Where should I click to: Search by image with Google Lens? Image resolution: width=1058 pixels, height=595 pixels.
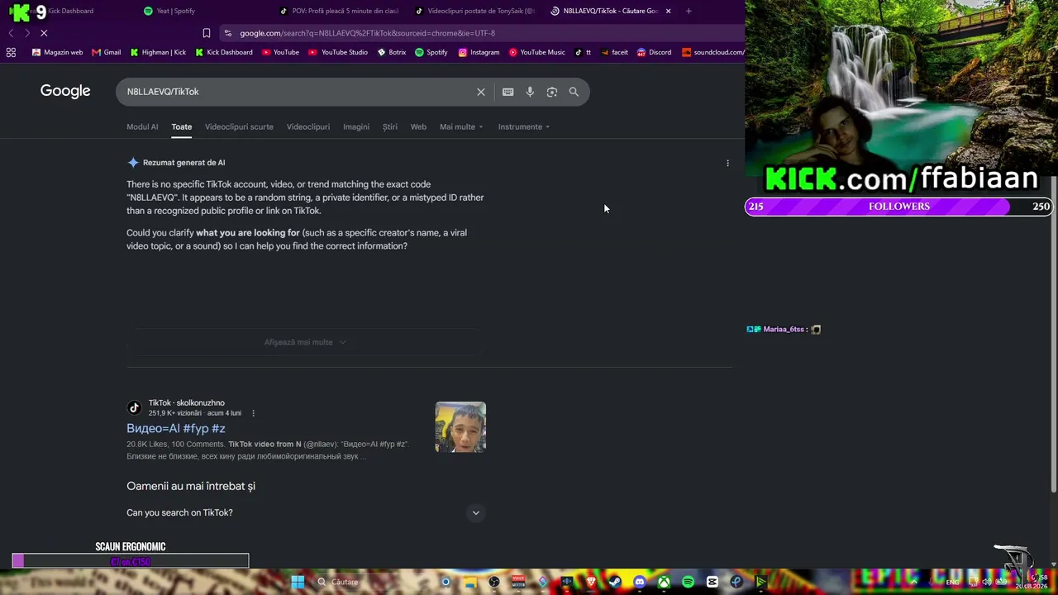coord(552,92)
